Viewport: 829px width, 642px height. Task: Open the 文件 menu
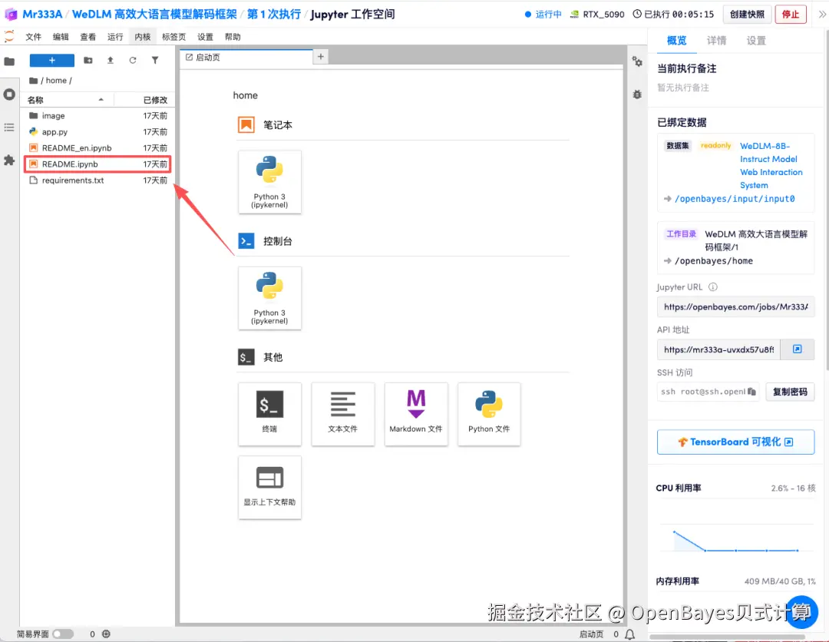(x=33, y=37)
